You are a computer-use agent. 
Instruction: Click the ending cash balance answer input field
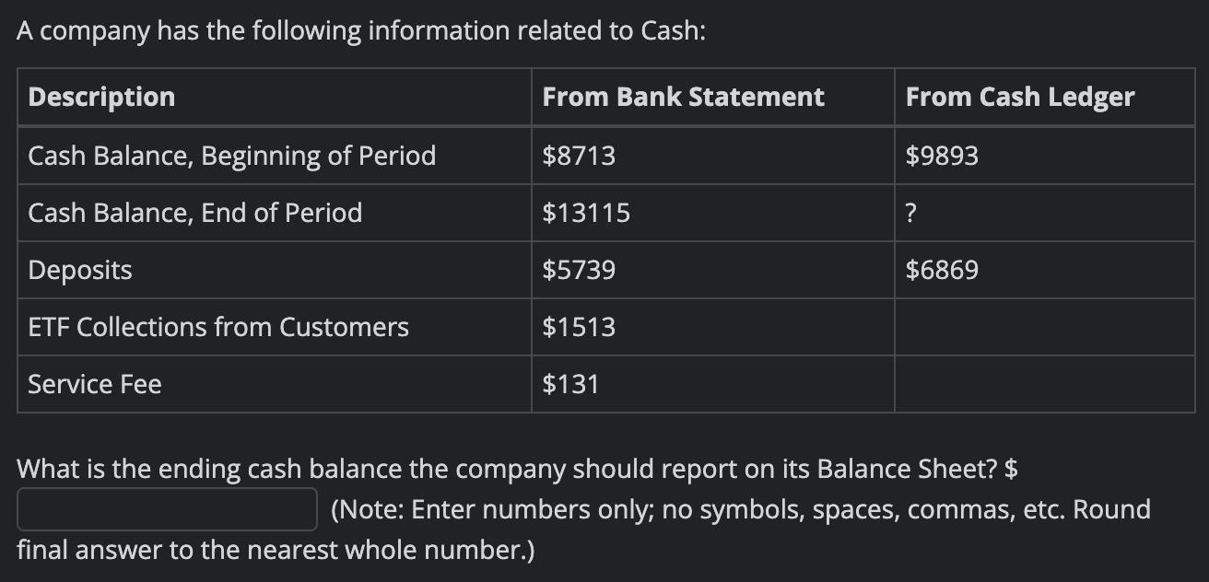pos(167,509)
